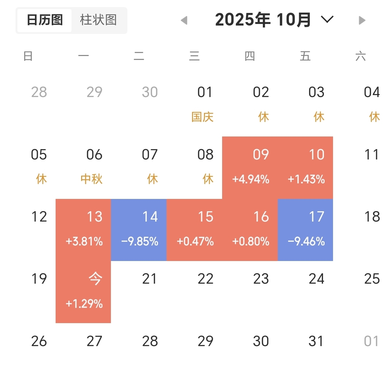Click the date 31 in the calendar

coord(316,341)
